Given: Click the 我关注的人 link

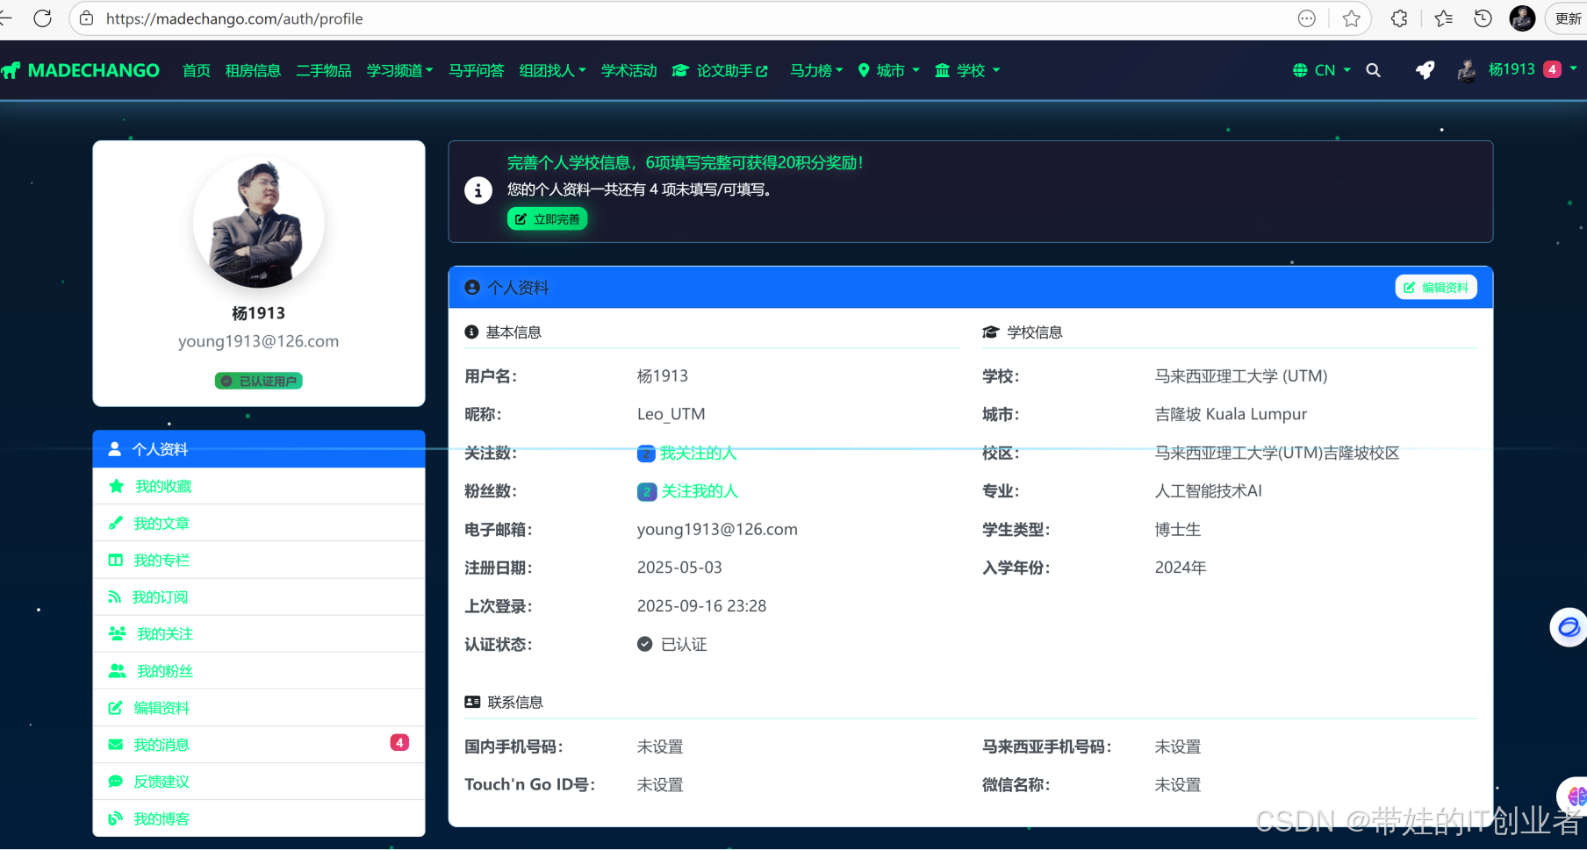Looking at the screenshot, I should pyautogui.click(x=698, y=453).
